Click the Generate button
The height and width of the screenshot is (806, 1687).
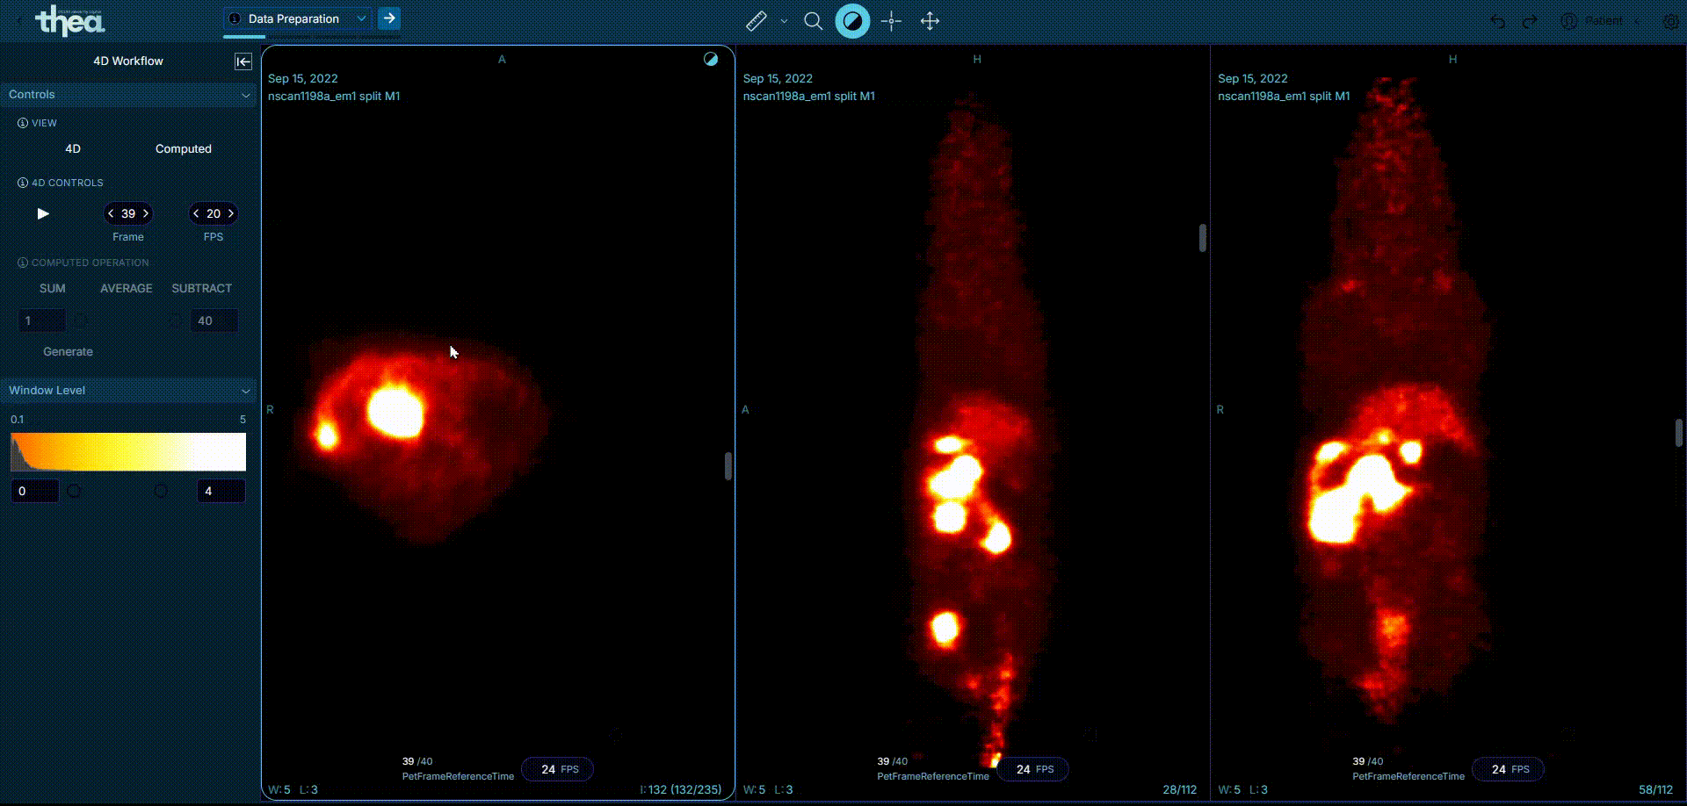click(68, 352)
